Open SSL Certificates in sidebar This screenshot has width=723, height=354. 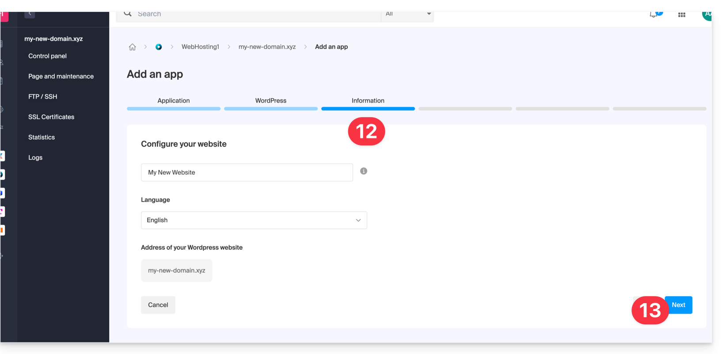51,117
